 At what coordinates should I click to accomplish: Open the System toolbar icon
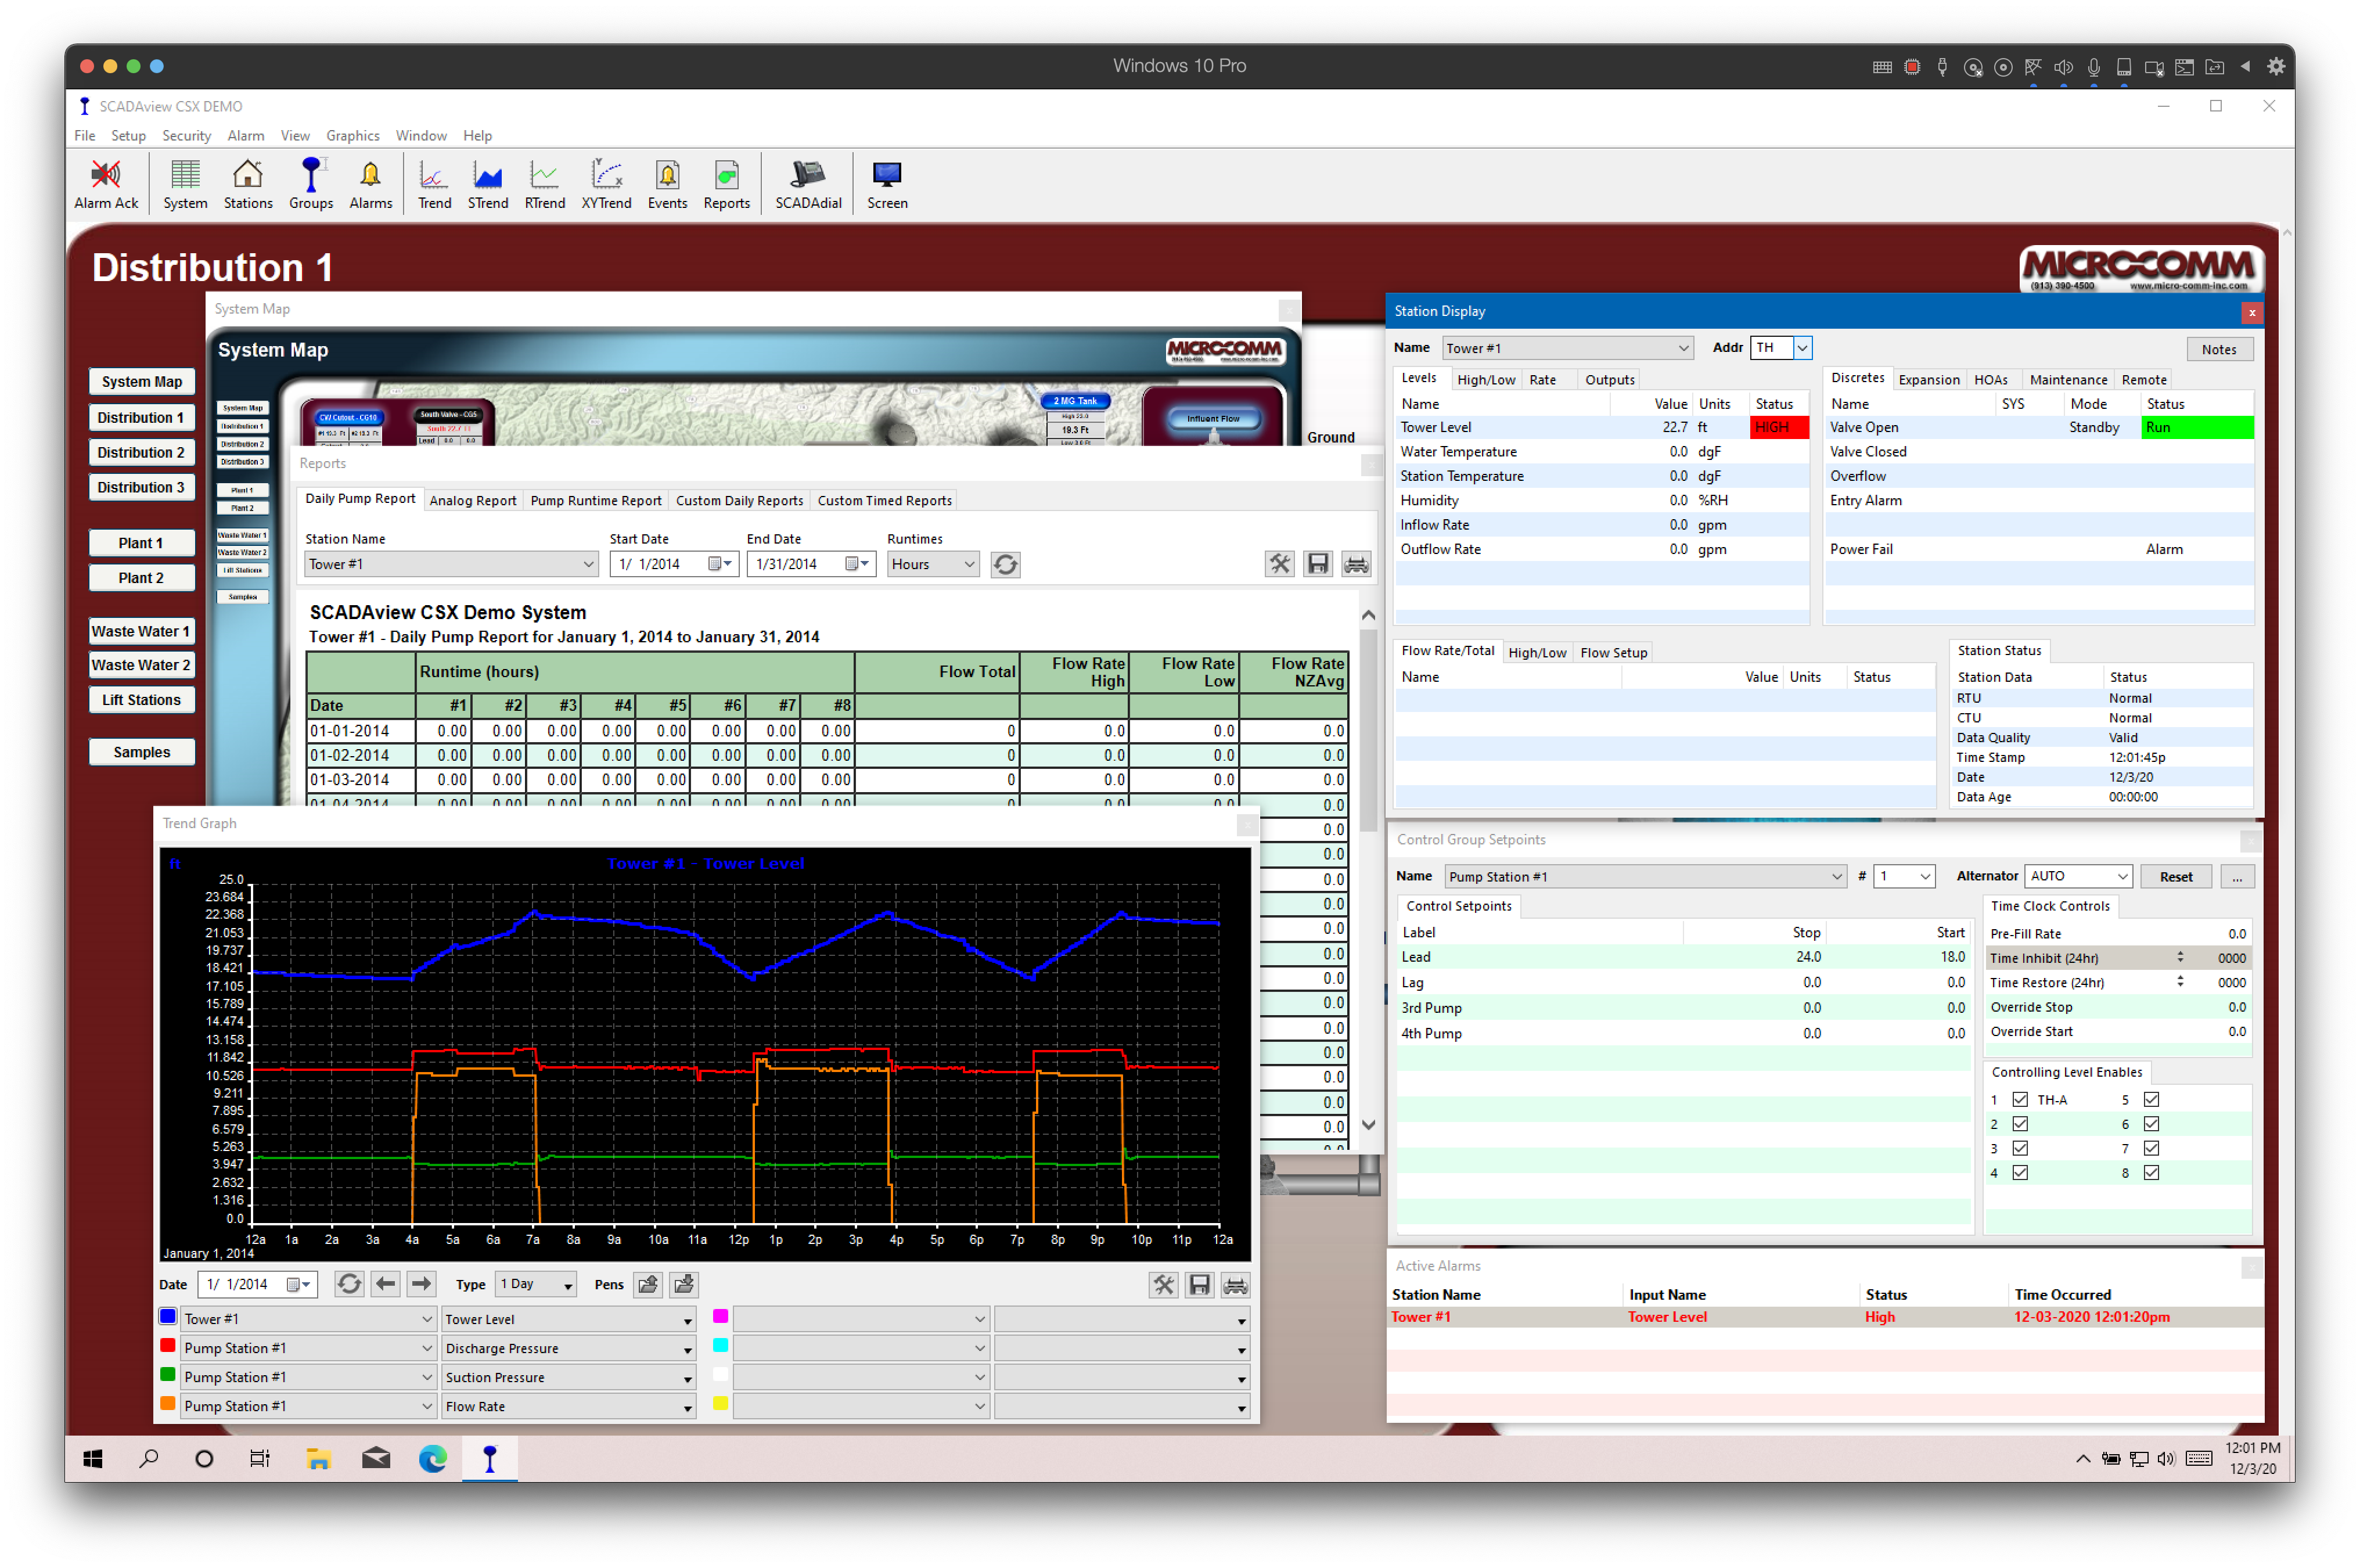pos(185,184)
